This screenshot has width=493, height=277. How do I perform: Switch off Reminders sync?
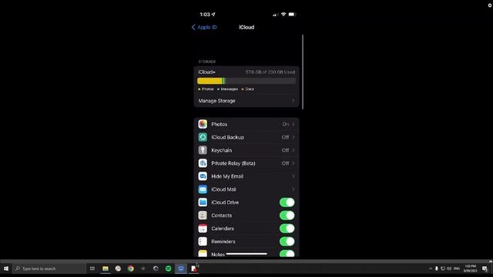[287, 242]
